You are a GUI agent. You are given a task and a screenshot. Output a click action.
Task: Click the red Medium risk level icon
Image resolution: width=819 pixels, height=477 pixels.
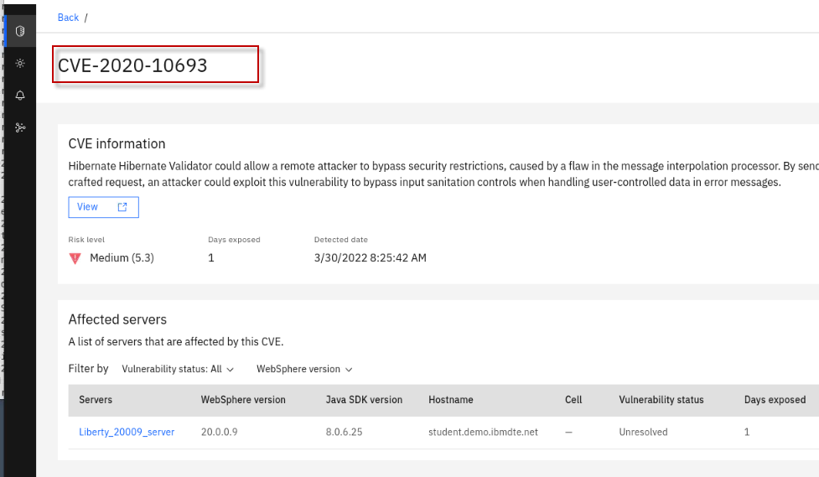tap(75, 258)
